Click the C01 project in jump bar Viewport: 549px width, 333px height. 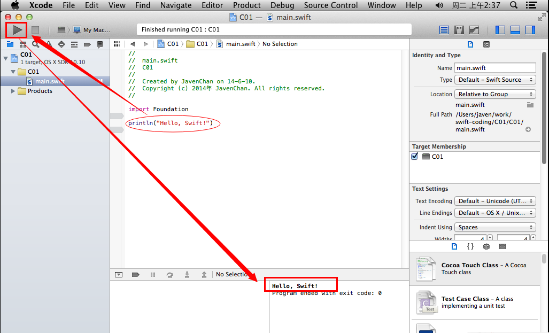point(168,44)
